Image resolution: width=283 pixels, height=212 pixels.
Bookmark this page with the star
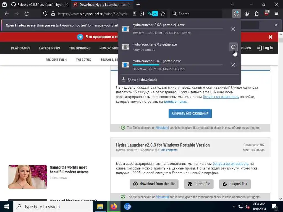[163, 14]
